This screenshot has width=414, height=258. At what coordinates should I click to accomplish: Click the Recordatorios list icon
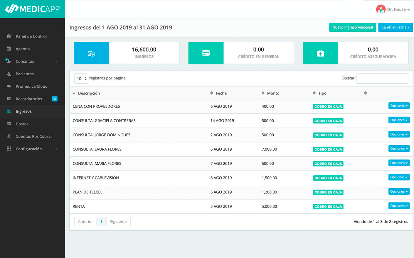(x=9, y=99)
